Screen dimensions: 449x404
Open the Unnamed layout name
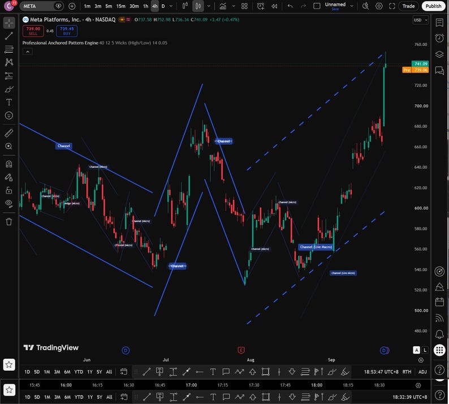tap(335, 5)
